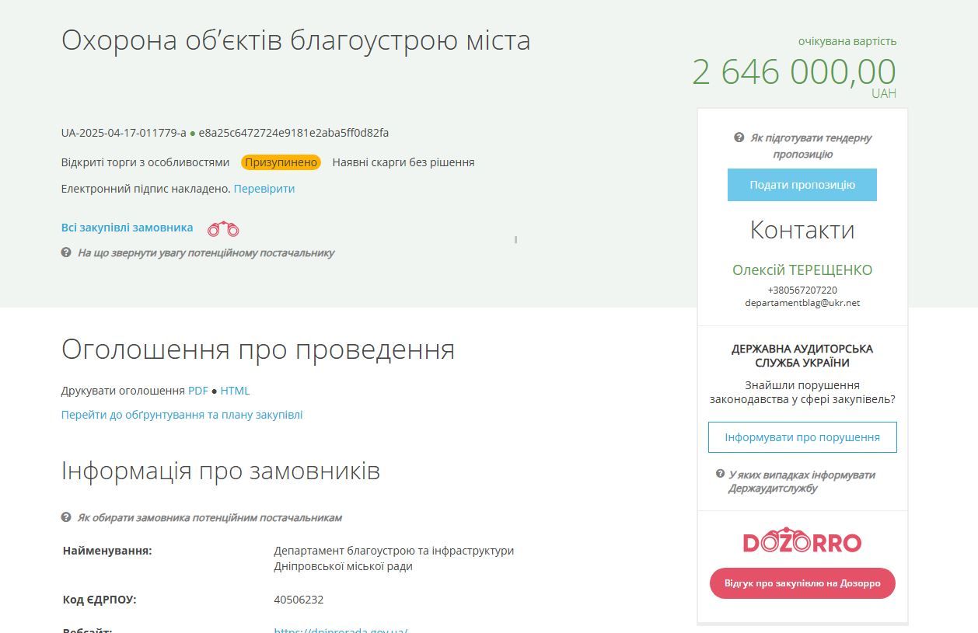Click the DOZORRO logo

click(x=802, y=540)
